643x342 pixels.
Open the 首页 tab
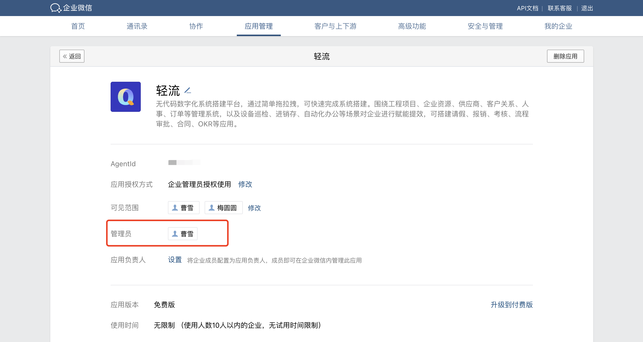point(78,26)
